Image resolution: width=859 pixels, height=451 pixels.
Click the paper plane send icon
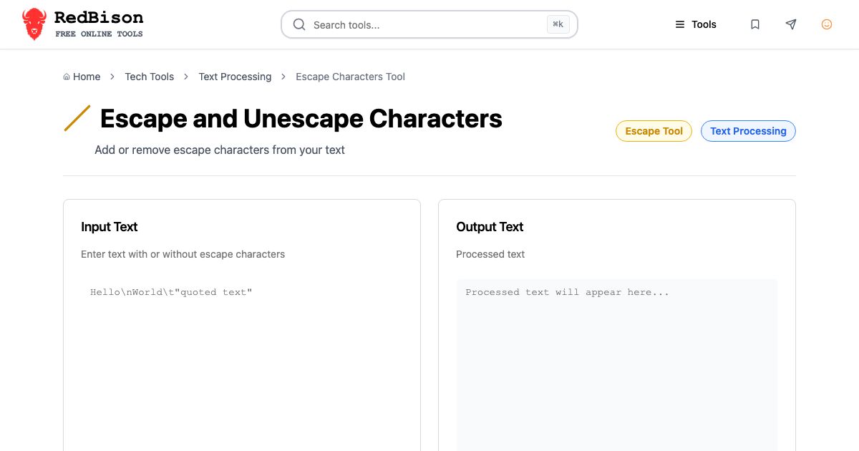pyautogui.click(x=791, y=24)
